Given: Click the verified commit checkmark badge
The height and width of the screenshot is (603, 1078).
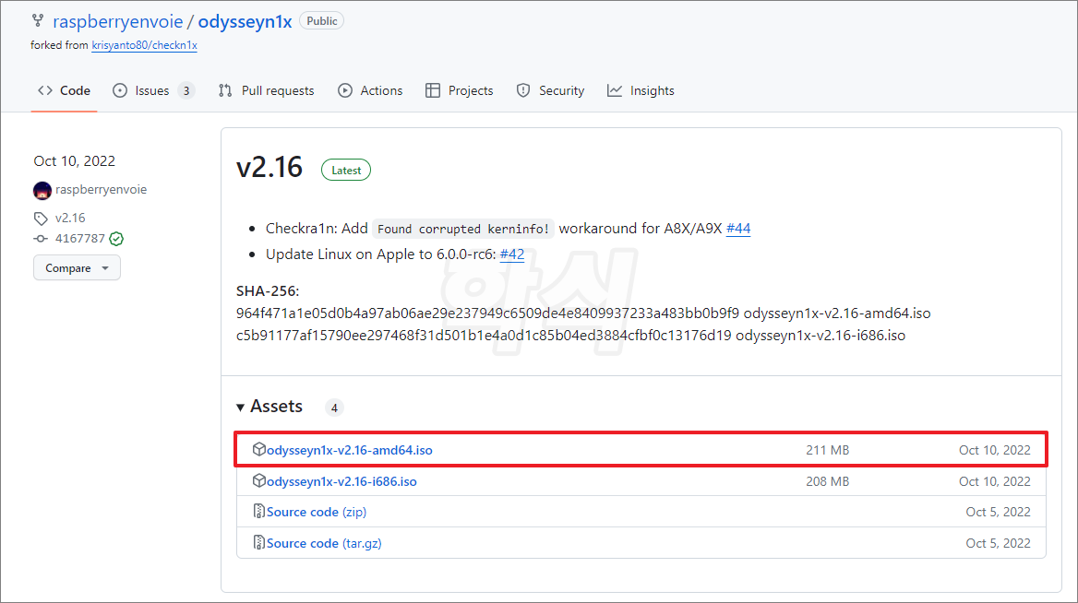Looking at the screenshot, I should pyautogui.click(x=117, y=239).
